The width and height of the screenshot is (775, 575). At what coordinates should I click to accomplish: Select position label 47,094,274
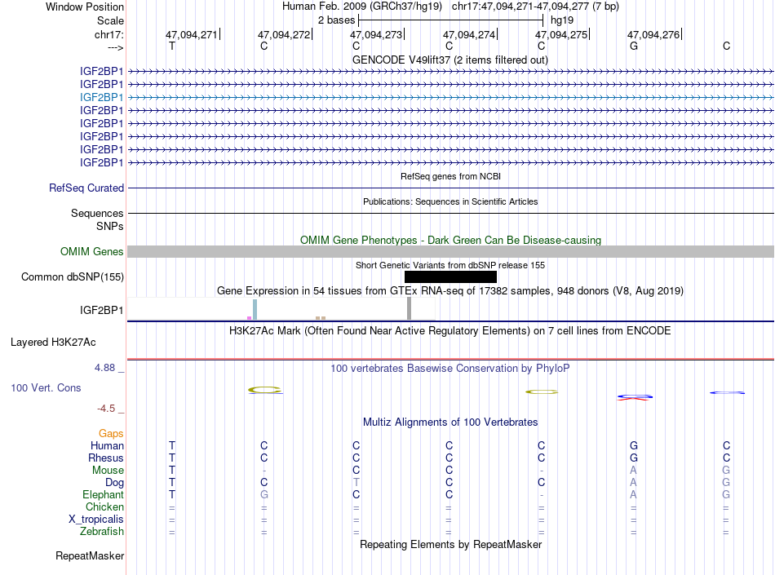point(468,34)
